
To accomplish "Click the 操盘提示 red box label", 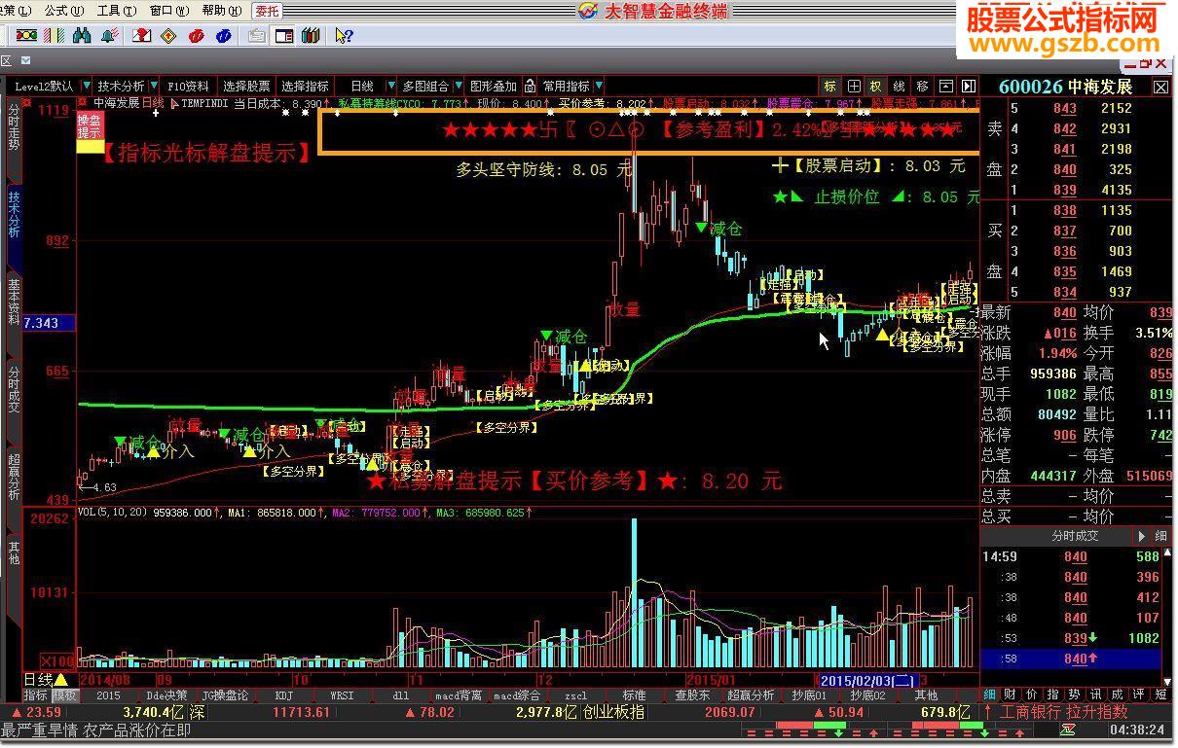I will pyautogui.click(x=90, y=125).
